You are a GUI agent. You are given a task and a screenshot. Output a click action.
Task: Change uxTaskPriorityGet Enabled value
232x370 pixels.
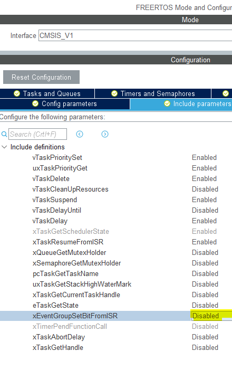tap(204, 168)
